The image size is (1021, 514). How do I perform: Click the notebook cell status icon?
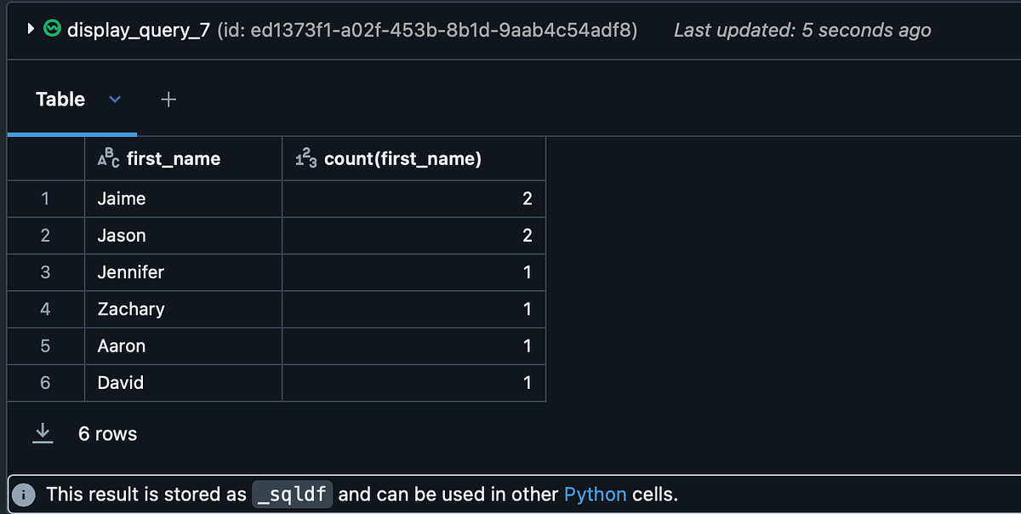click(52, 28)
